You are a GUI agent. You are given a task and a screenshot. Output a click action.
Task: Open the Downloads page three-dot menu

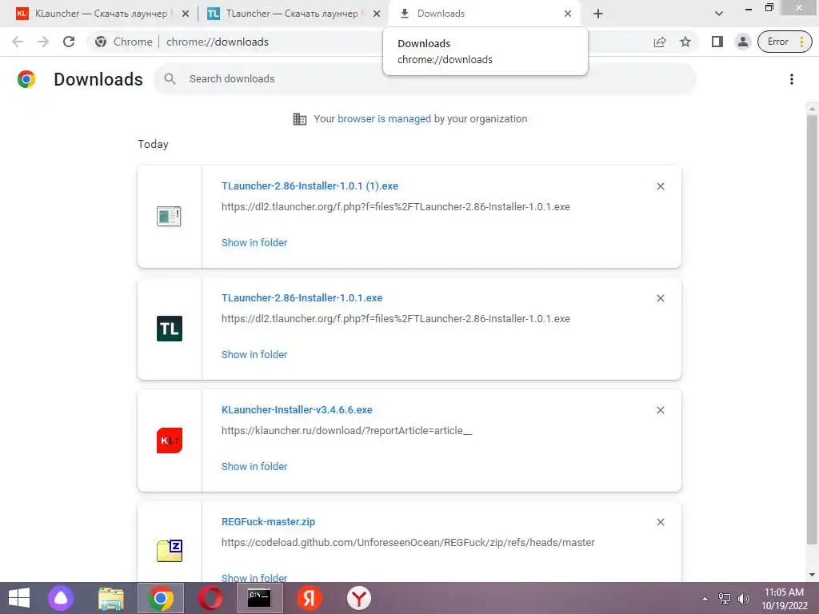792,79
